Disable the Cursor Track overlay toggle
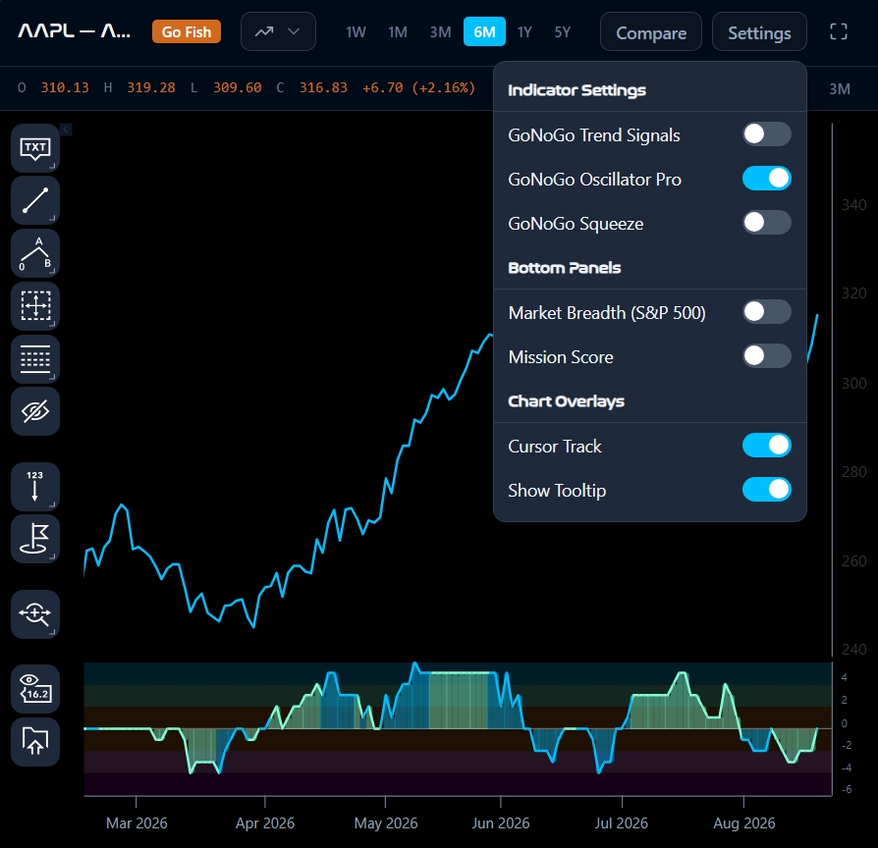The image size is (878, 848). (767, 446)
